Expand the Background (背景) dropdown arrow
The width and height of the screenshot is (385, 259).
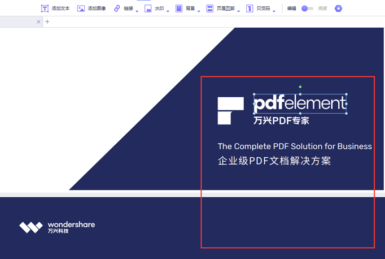[199, 11]
